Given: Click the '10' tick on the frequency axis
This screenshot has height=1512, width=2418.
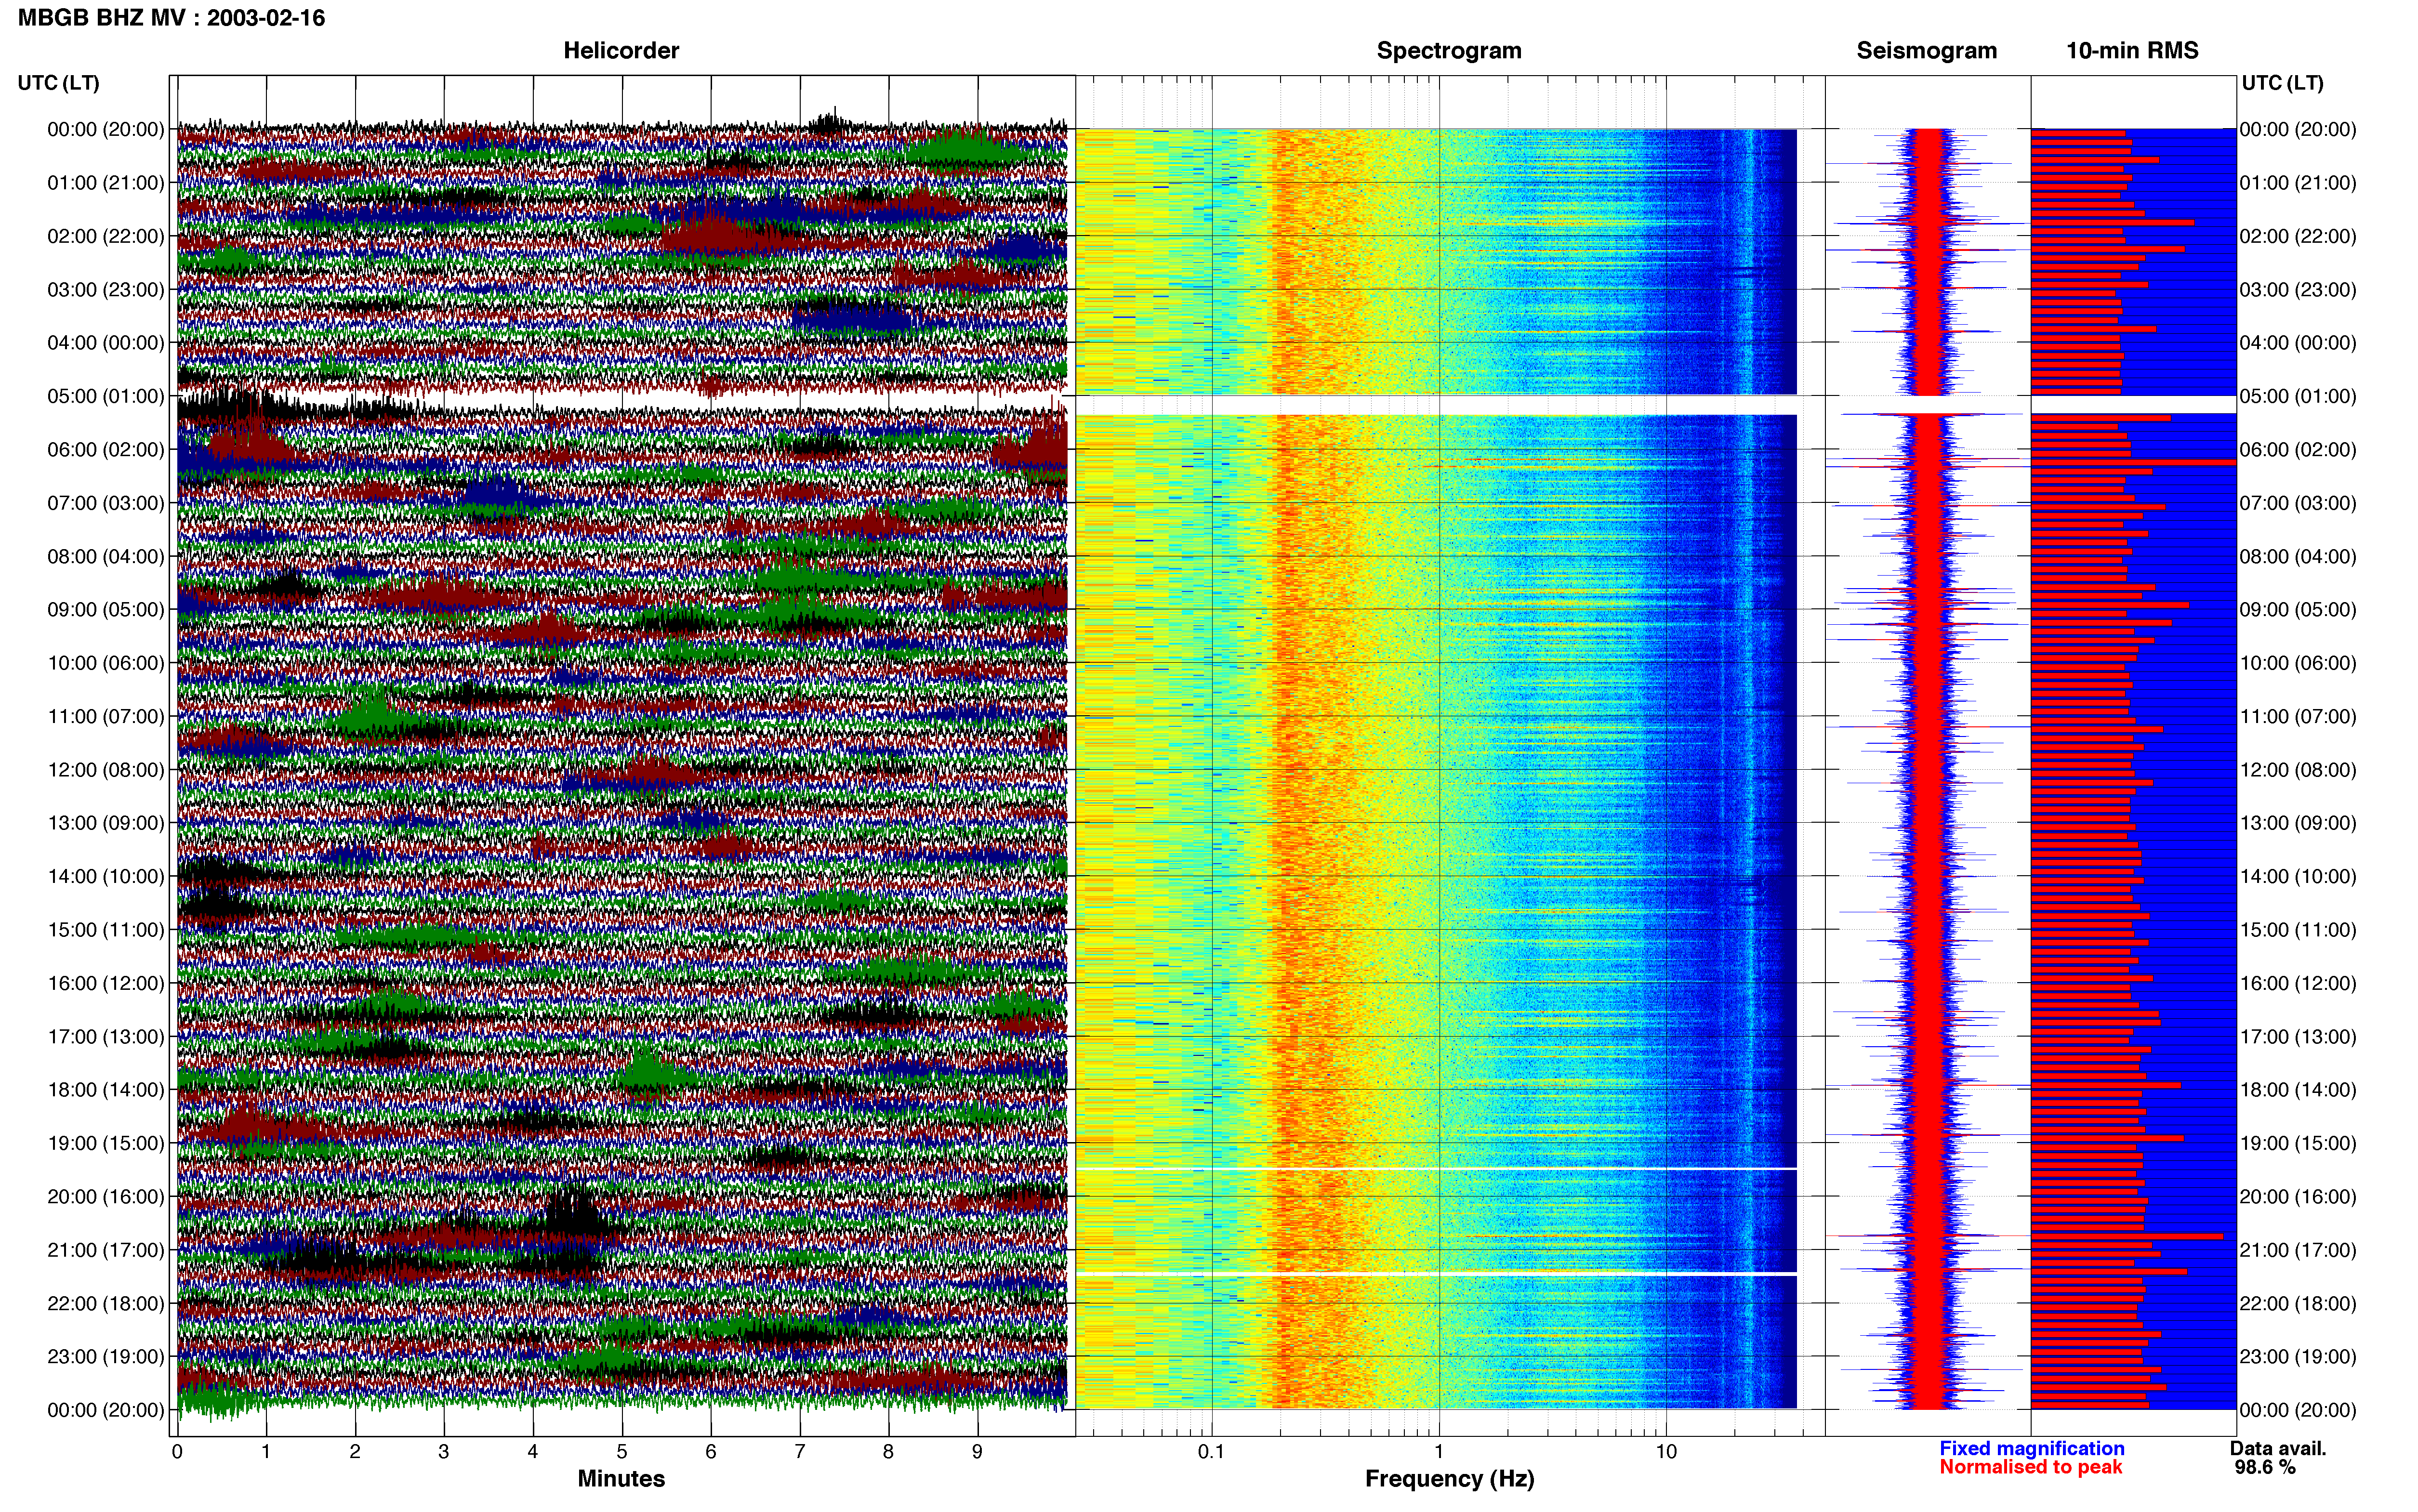Looking at the screenshot, I should (x=1666, y=1452).
